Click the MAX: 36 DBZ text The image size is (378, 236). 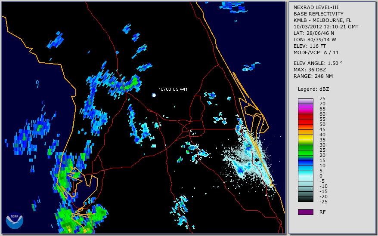(x=310, y=70)
